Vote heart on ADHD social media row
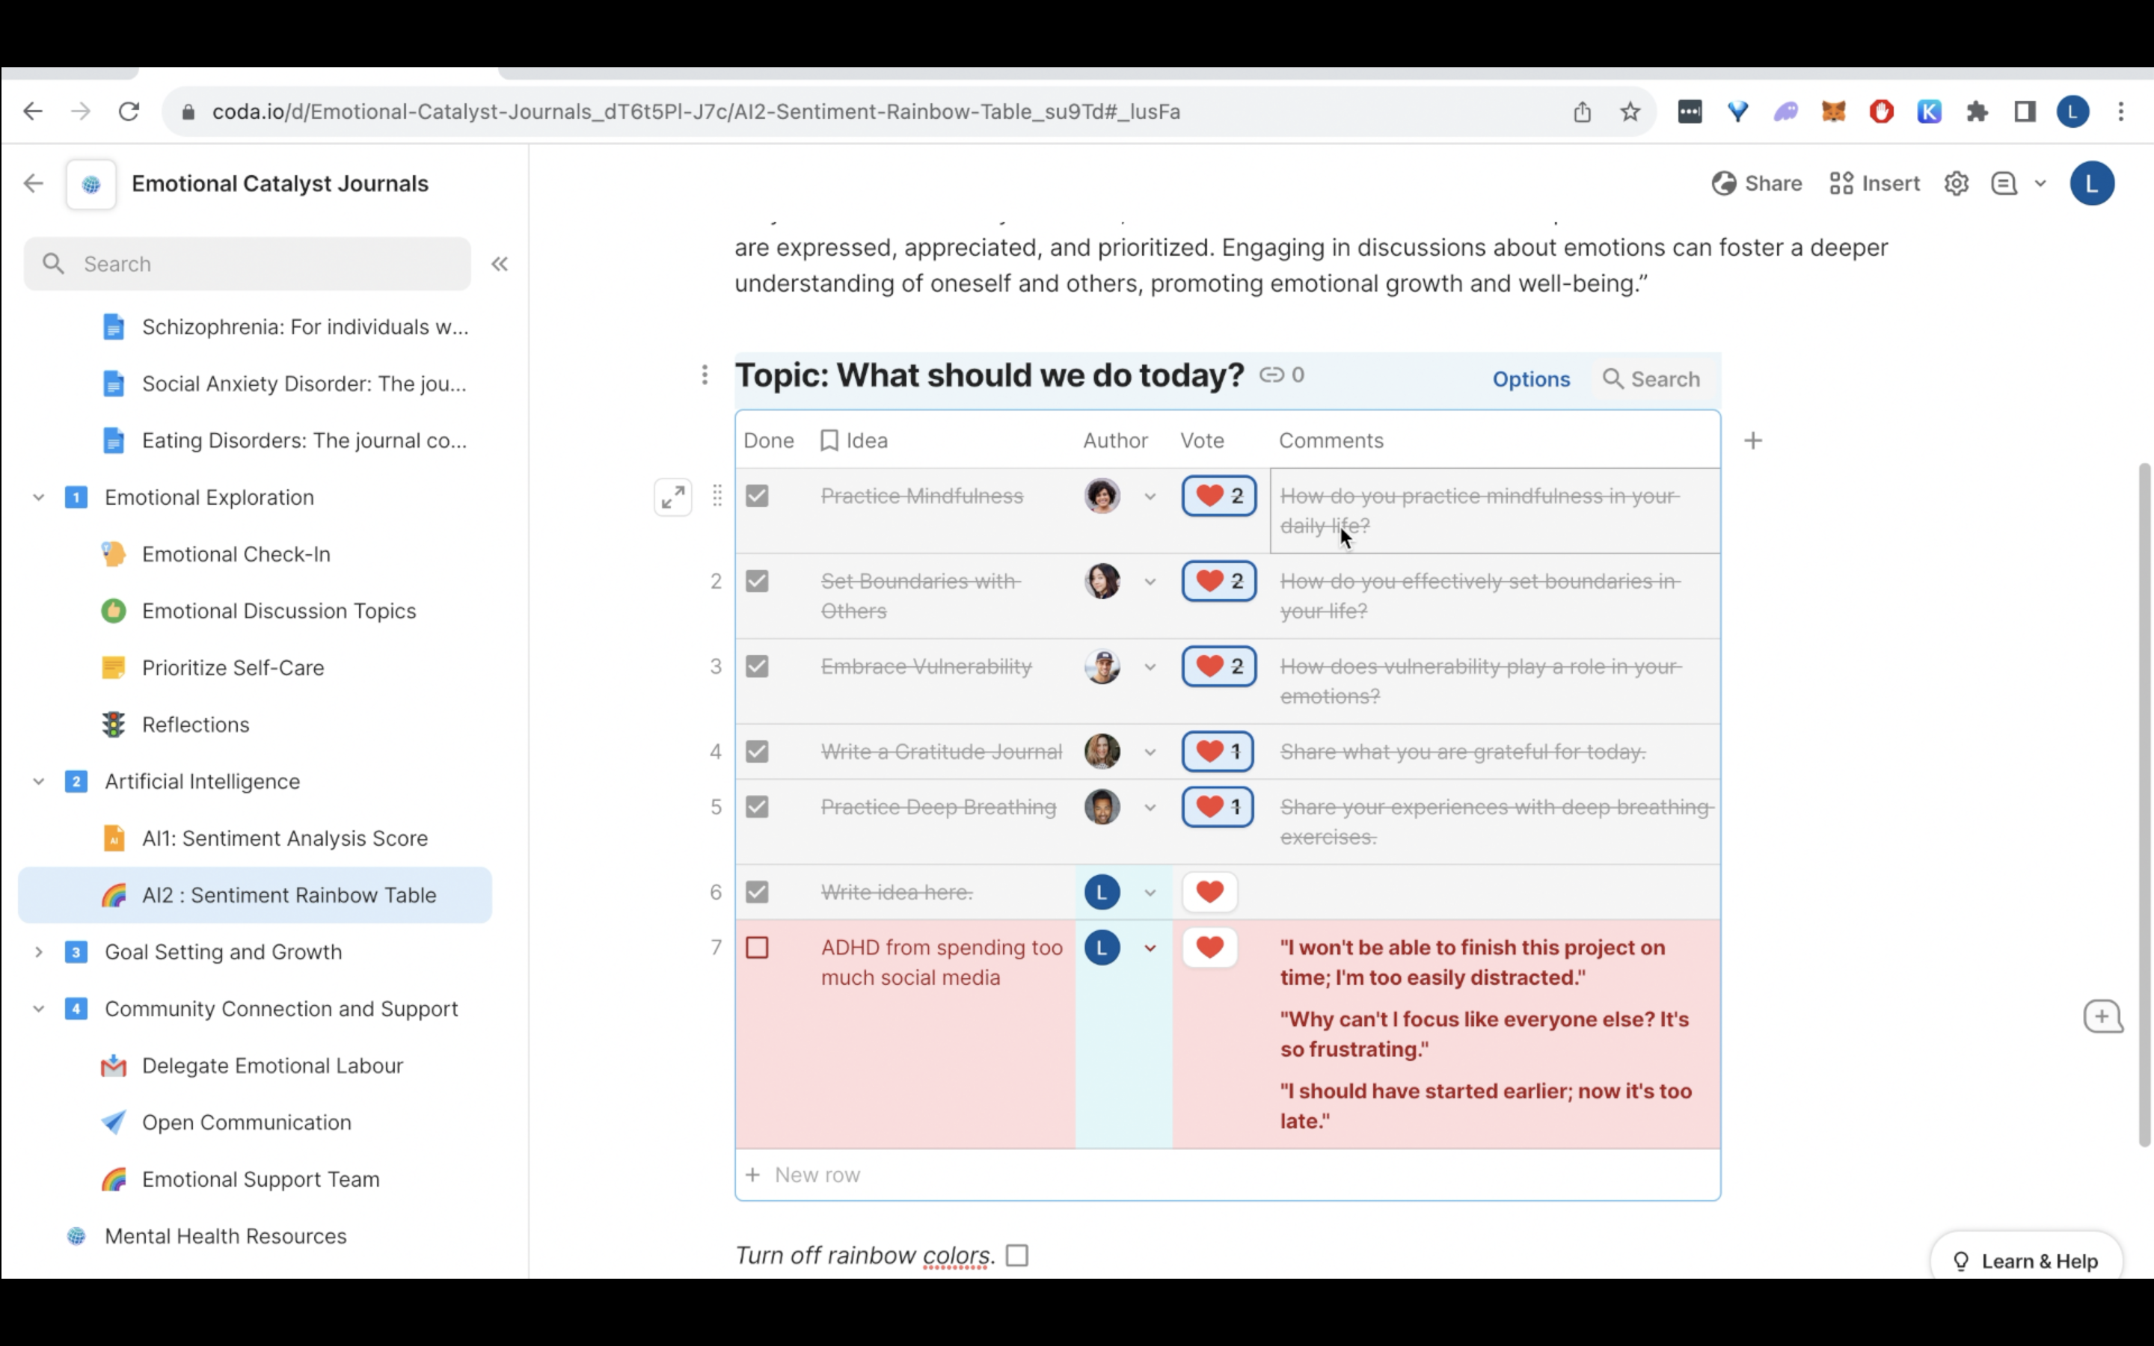 pos(1209,947)
